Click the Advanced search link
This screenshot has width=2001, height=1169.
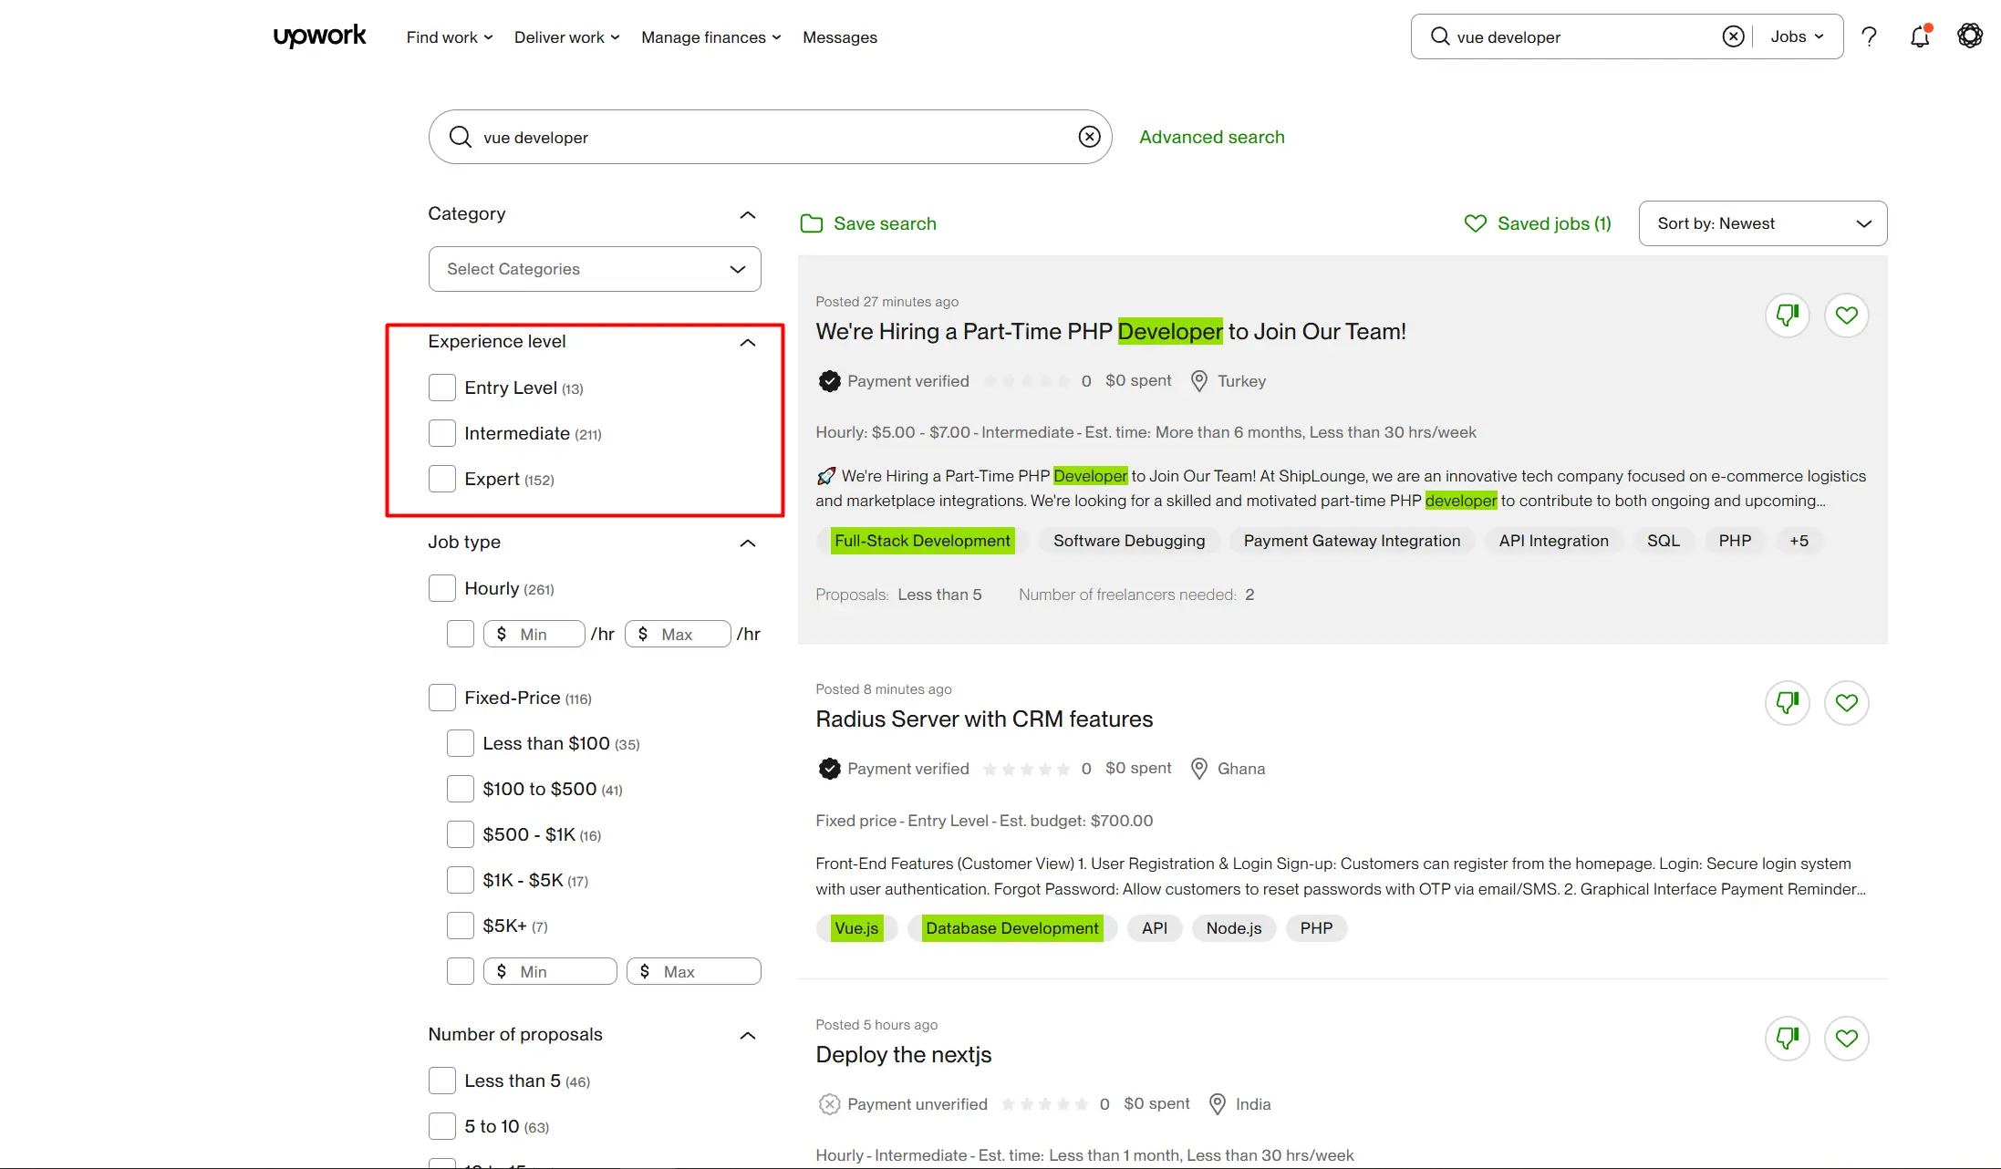pyautogui.click(x=1211, y=137)
